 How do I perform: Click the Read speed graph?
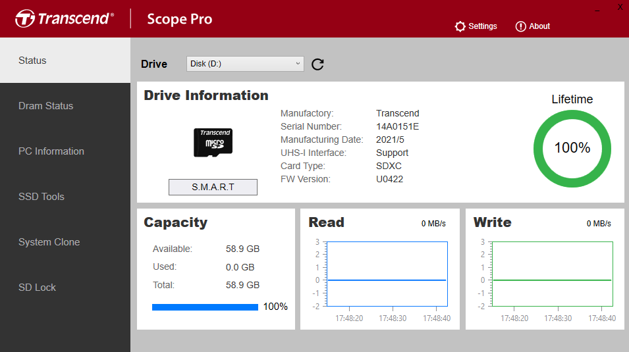point(387,274)
